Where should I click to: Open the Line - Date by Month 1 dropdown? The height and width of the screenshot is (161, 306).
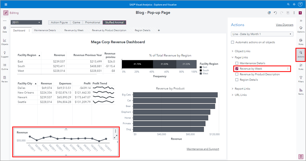point(262,34)
